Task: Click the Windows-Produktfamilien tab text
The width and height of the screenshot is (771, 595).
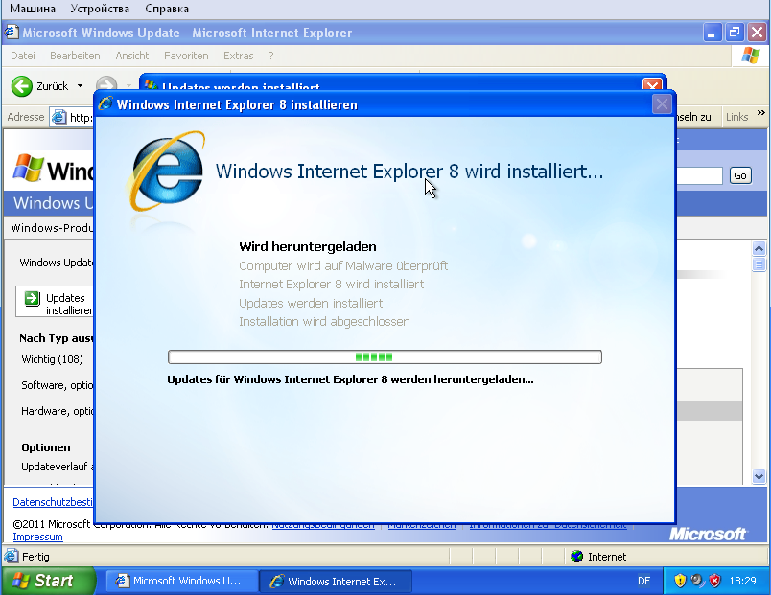Action: click(52, 228)
